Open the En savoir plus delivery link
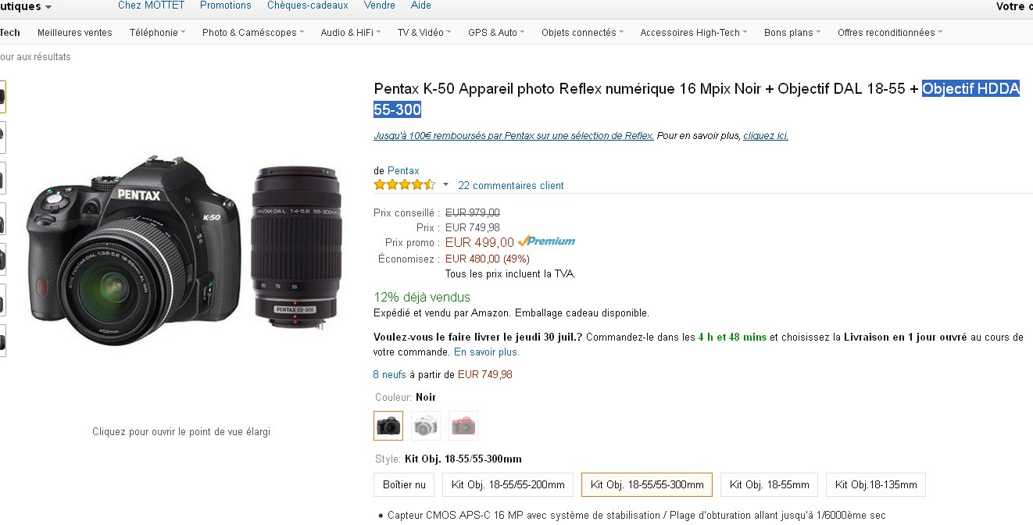 pos(486,352)
